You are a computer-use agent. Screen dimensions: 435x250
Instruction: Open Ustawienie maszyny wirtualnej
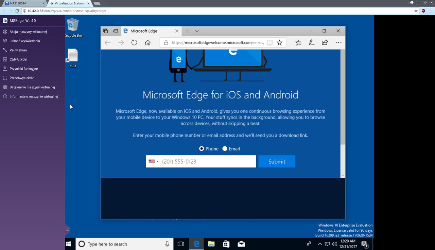pyautogui.click(x=32, y=87)
